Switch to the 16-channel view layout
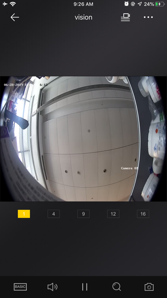 click(143, 214)
